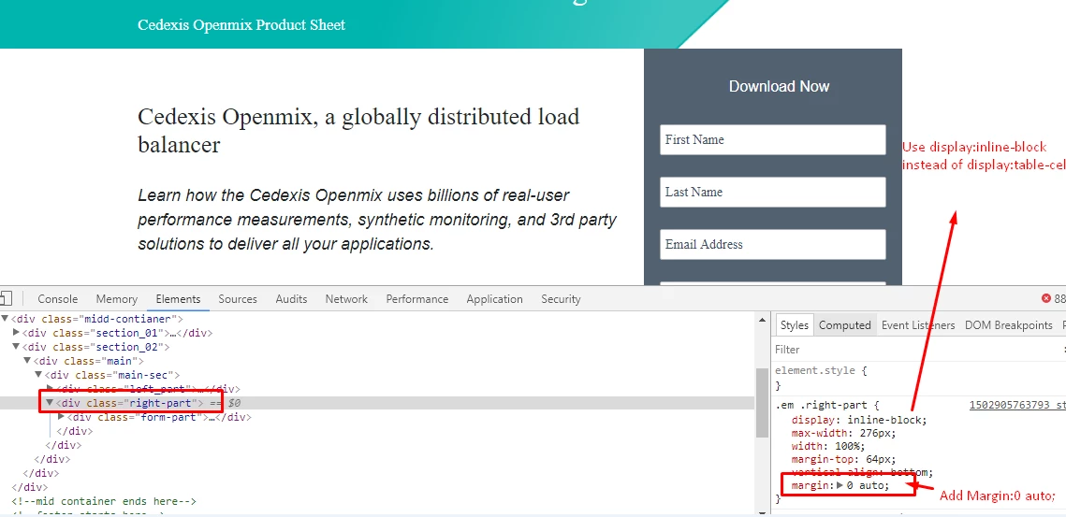This screenshot has width=1066, height=517.
Task: Toggle the device toolbar icon in DevTools
Action: pos(7,298)
